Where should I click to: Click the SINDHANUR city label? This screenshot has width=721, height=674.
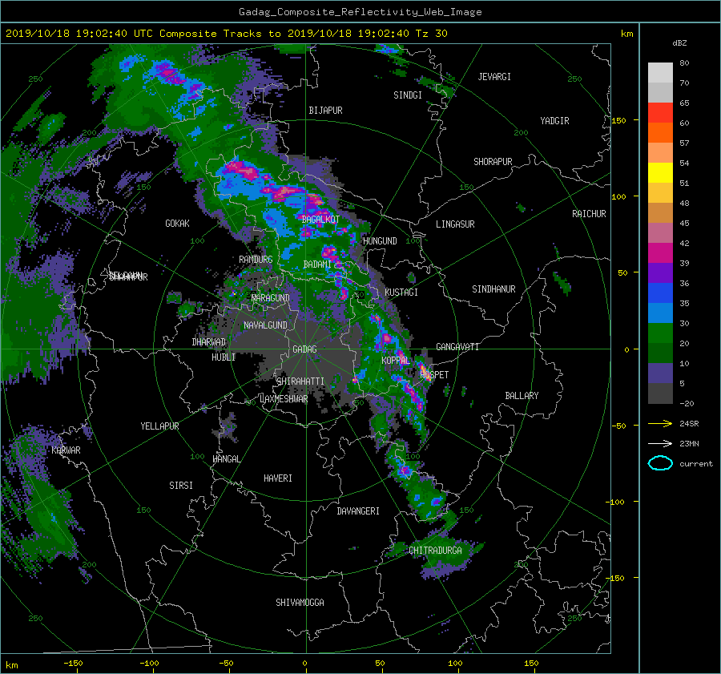[493, 289]
